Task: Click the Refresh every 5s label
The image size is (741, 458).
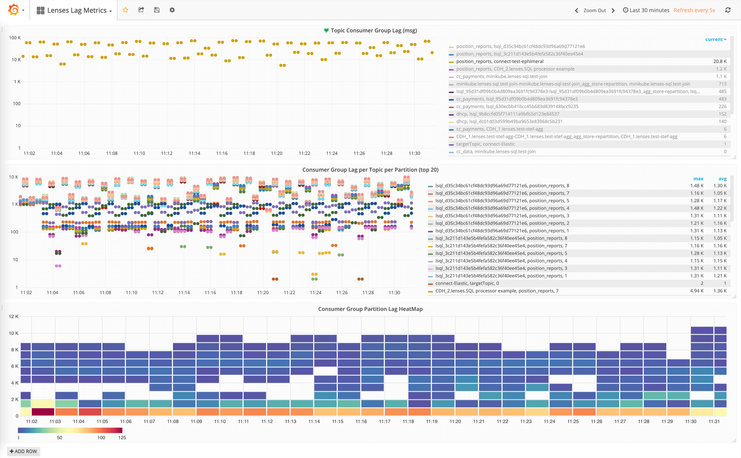Action: coord(694,10)
